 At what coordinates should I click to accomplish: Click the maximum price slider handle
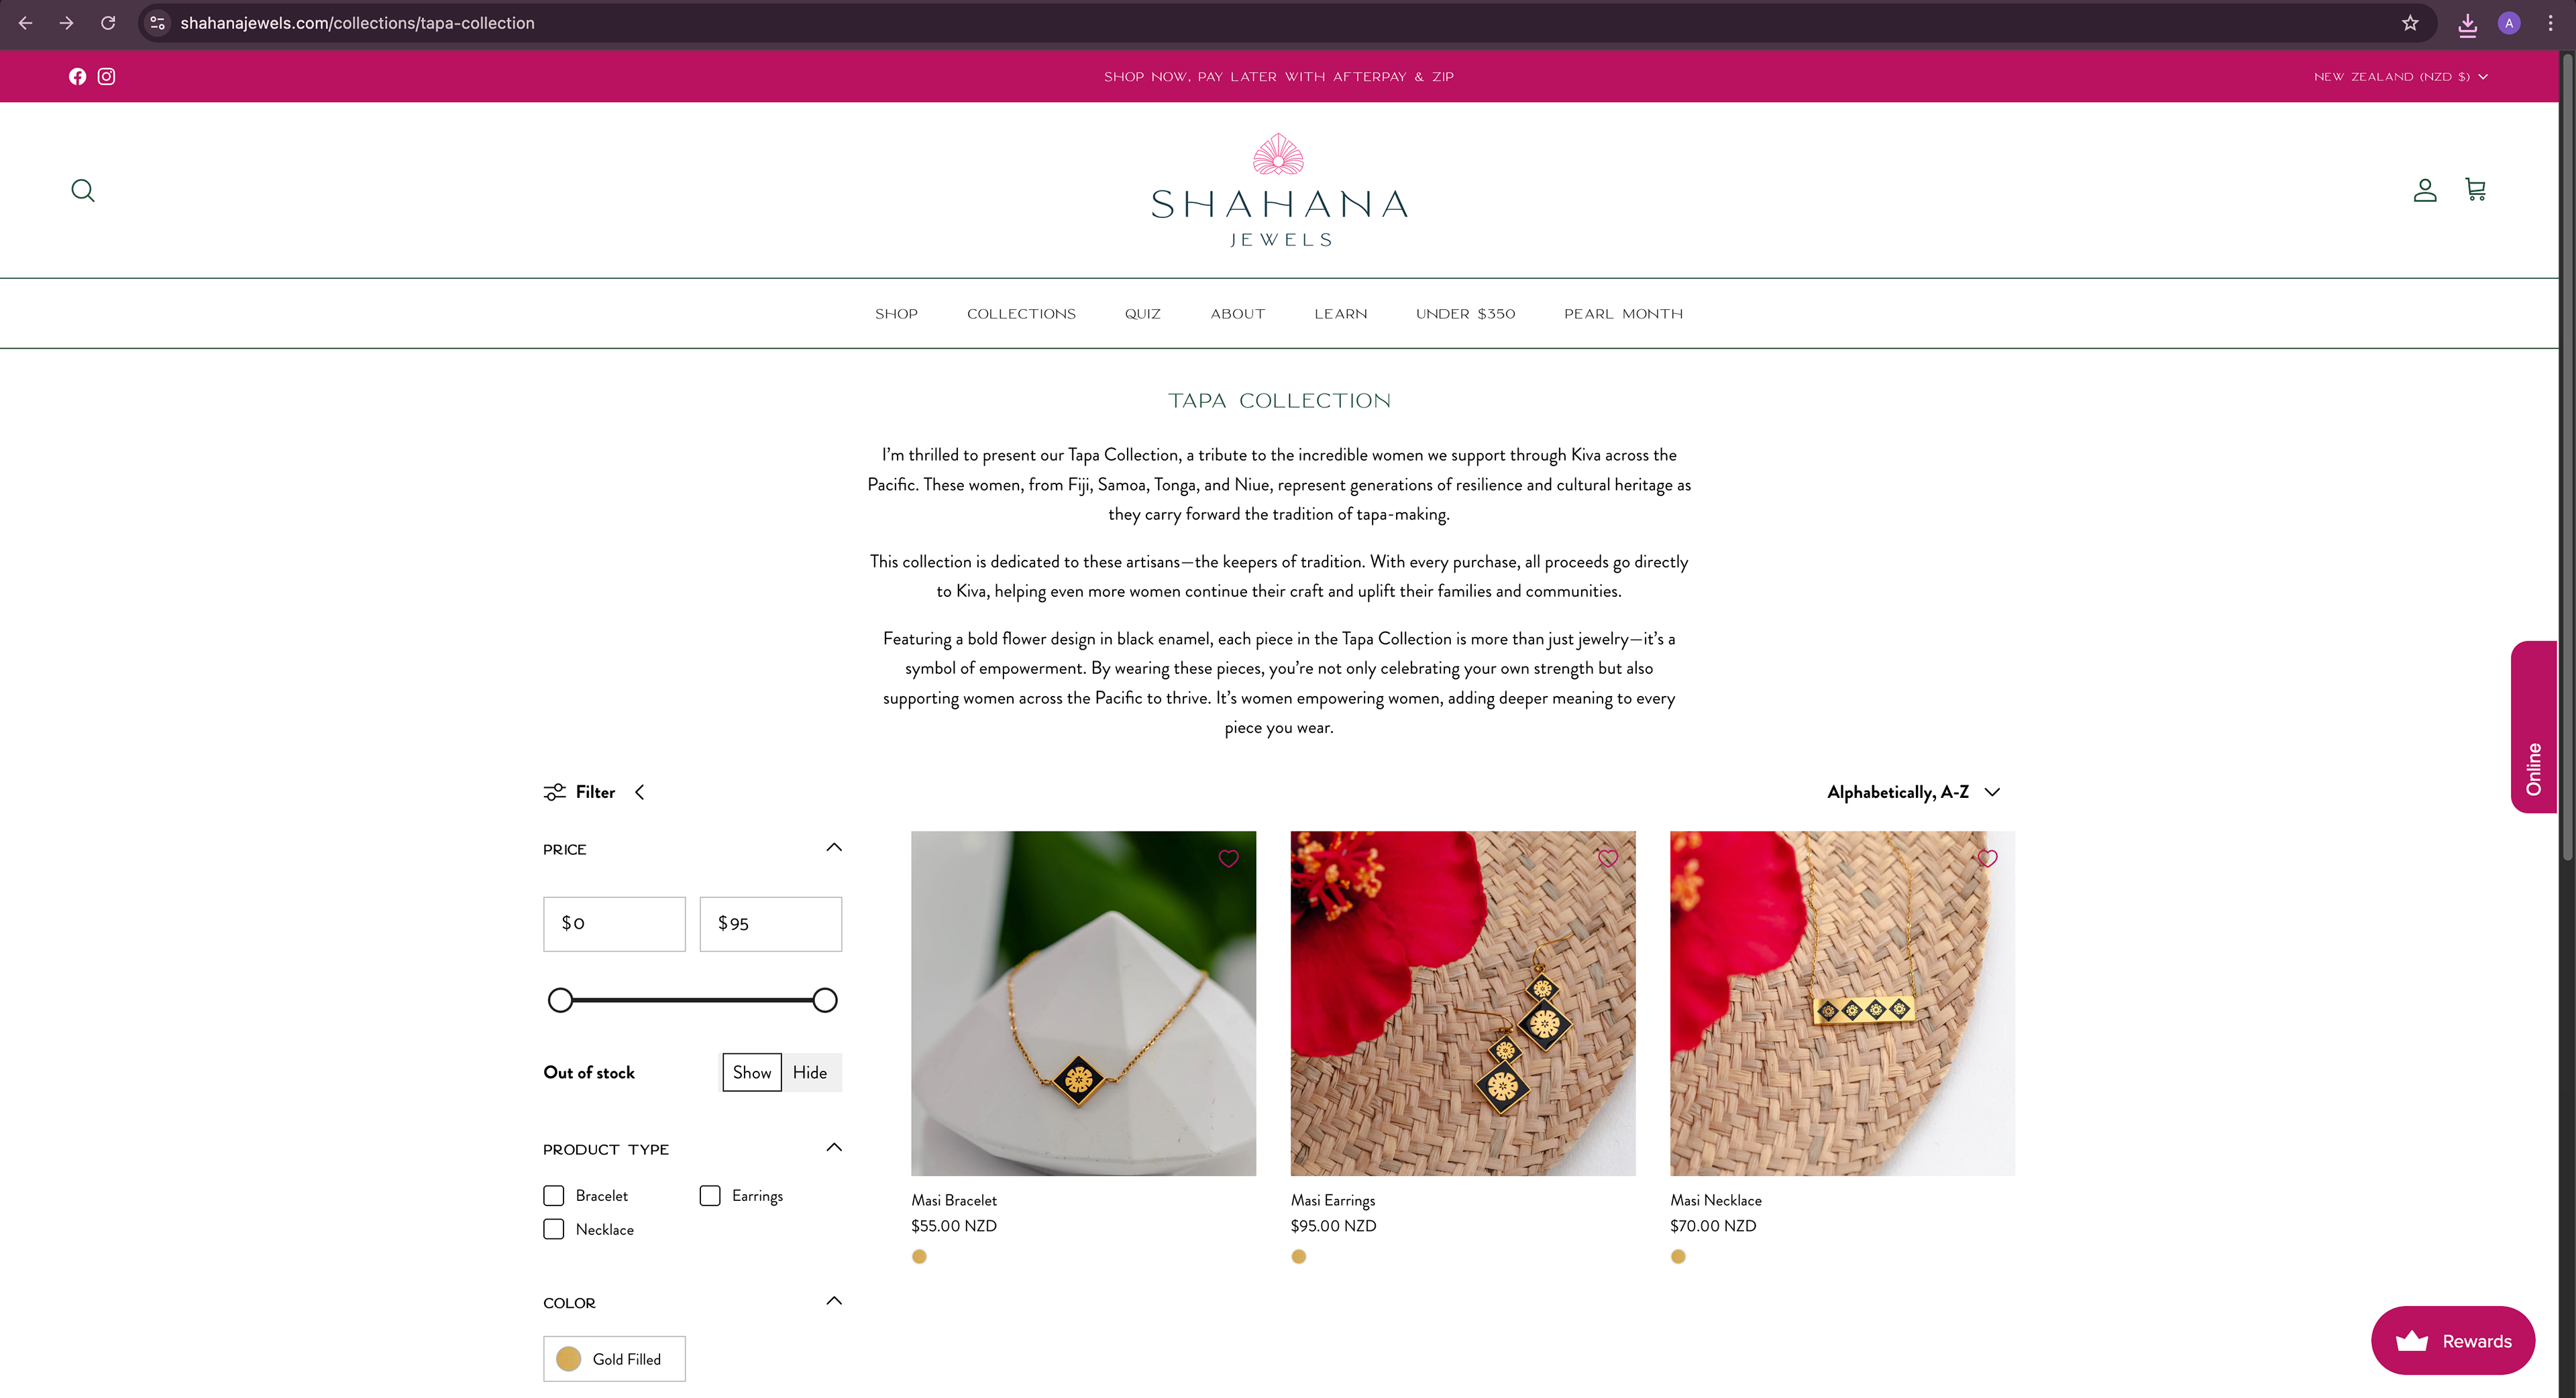824,1000
